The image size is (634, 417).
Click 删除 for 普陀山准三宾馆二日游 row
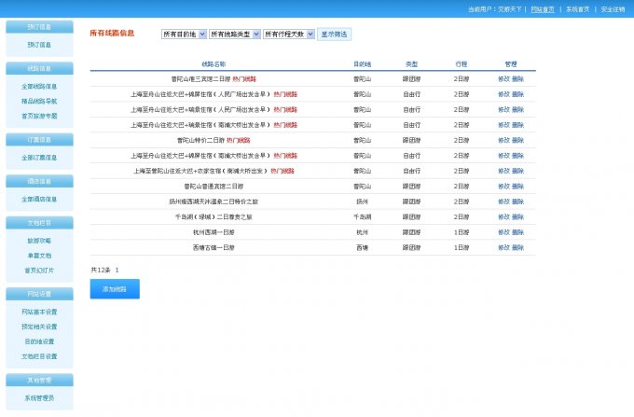coord(517,79)
